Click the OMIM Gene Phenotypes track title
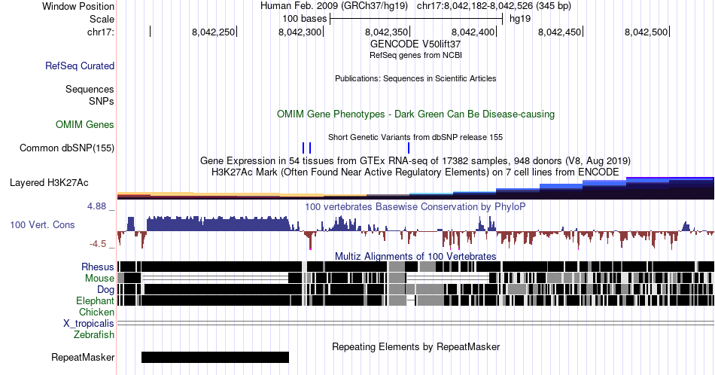The width and height of the screenshot is (715, 375). [x=415, y=114]
